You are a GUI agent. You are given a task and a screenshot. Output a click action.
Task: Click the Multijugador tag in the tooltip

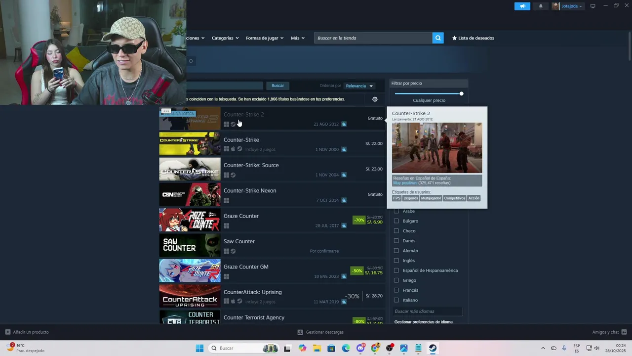pos(431,198)
